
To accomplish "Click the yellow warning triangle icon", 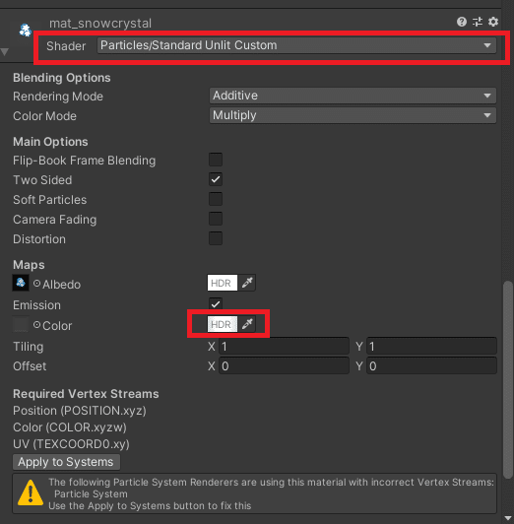I will (x=31, y=492).
